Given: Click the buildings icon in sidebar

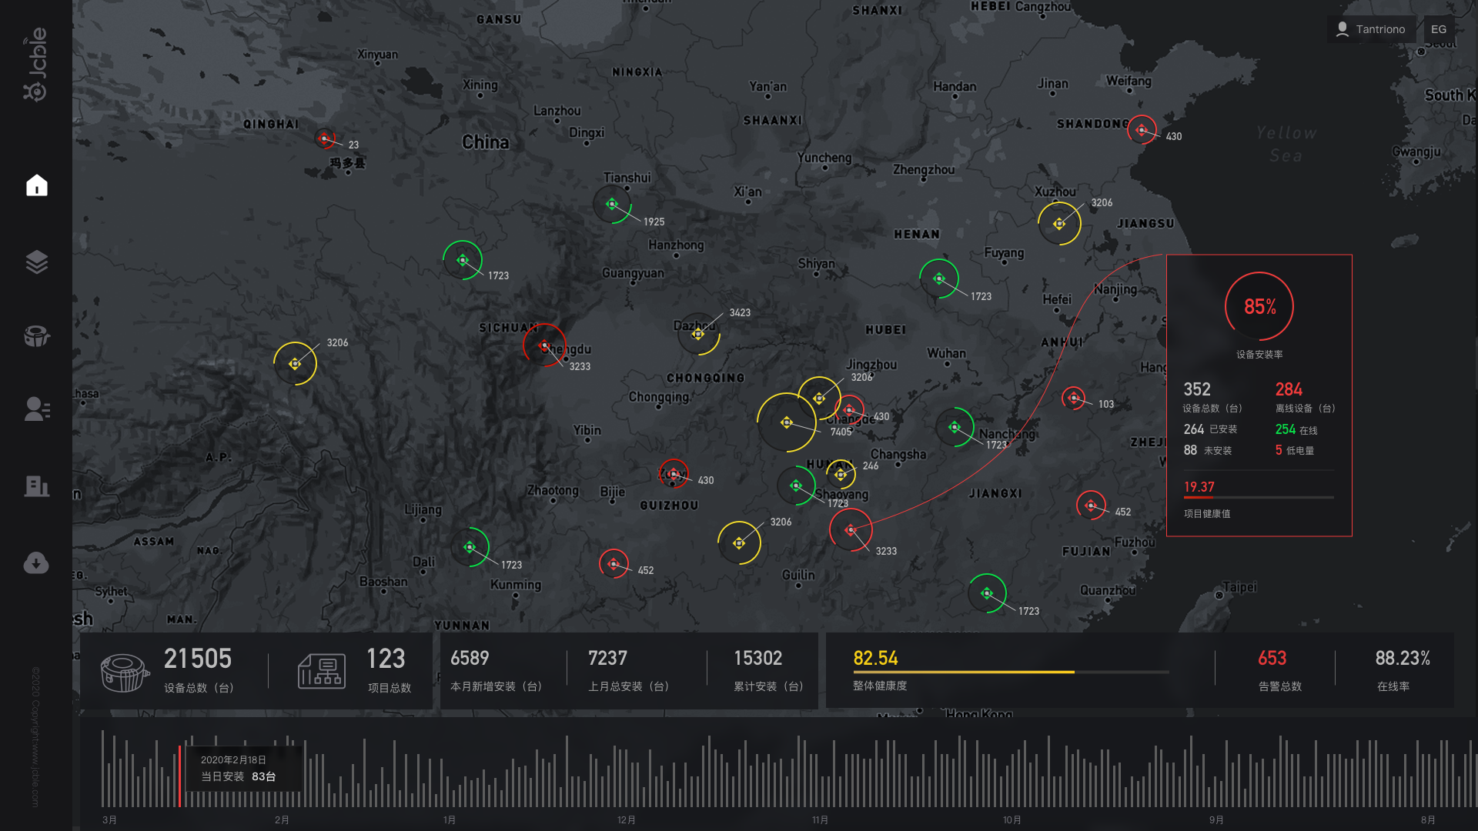Looking at the screenshot, I should 36,486.
